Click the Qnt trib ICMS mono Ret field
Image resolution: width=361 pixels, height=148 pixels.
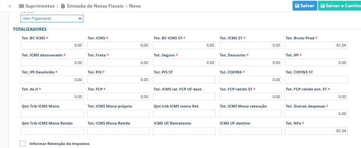coord(184,114)
